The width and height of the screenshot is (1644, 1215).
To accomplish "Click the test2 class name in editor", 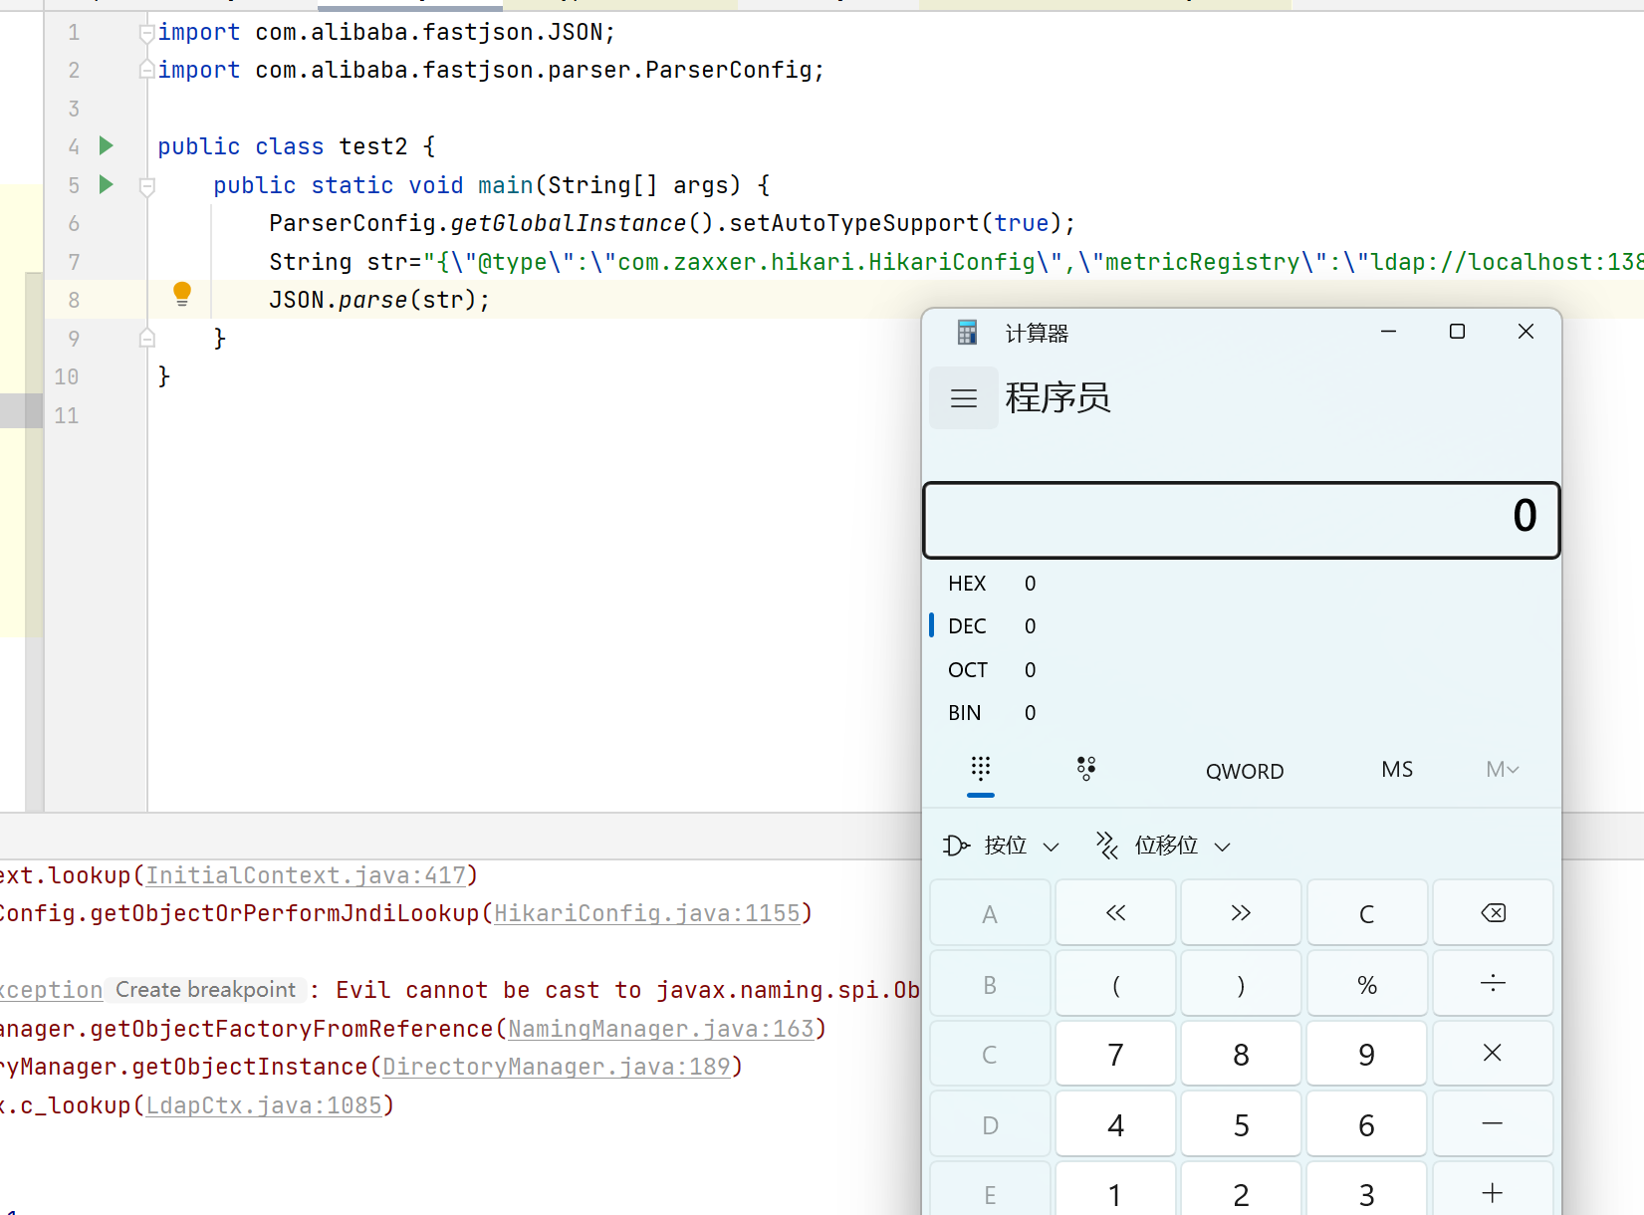I will click(x=373, y=146).
